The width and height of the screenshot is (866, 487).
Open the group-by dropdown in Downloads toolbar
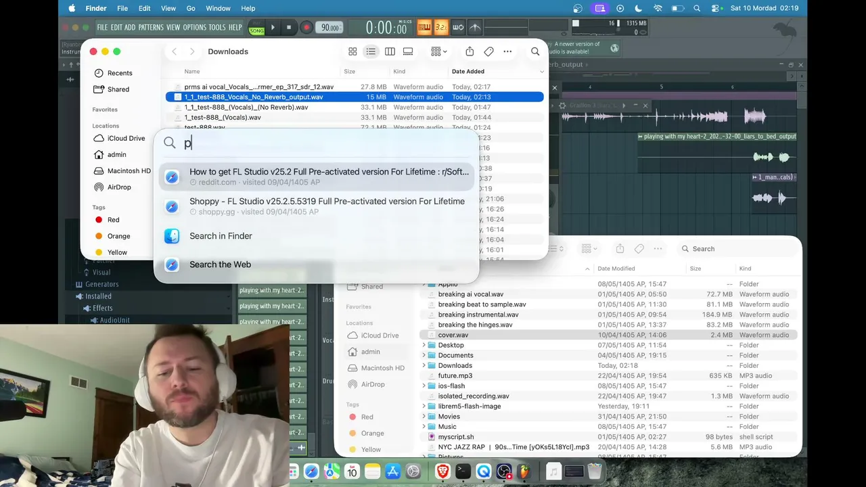click(439, 51)
